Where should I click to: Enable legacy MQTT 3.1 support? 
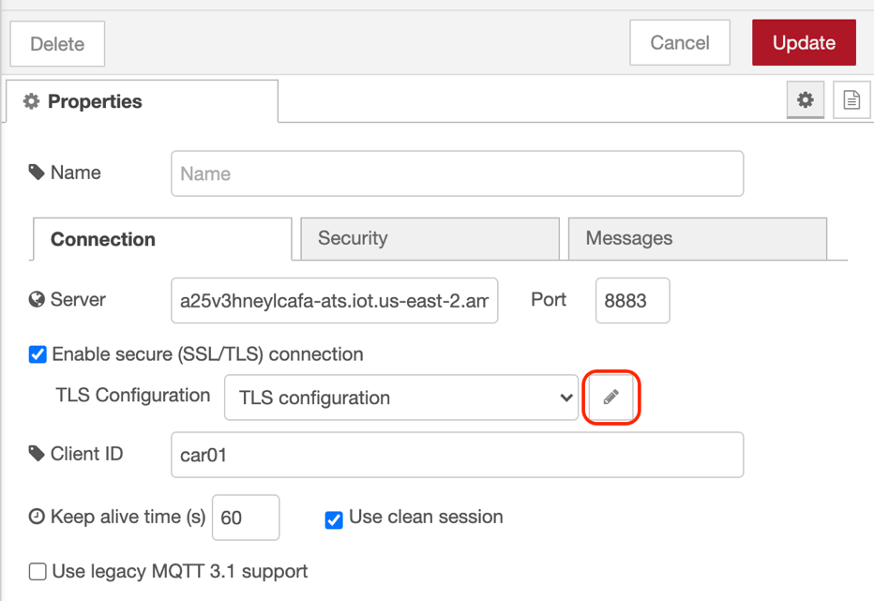point(38,571)
